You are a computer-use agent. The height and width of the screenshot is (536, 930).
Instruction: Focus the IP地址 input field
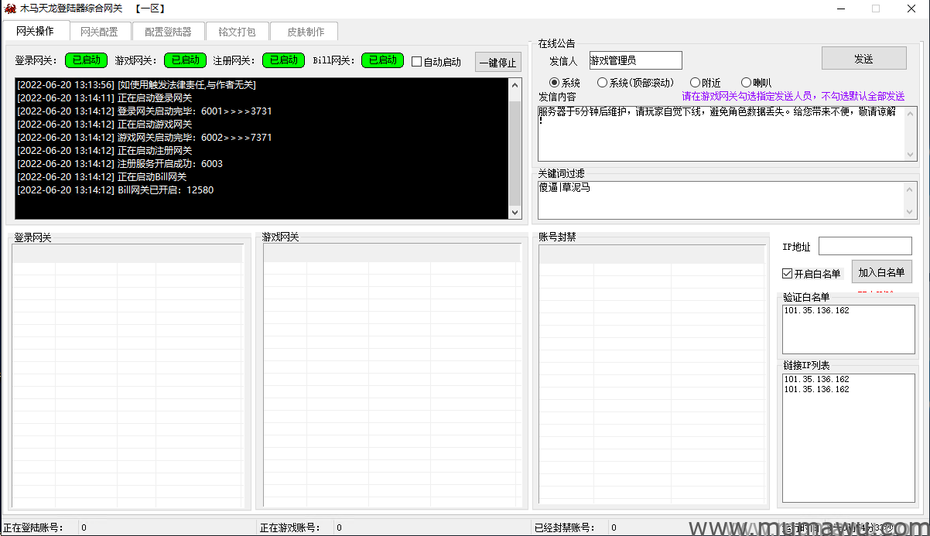click(865, 246)
